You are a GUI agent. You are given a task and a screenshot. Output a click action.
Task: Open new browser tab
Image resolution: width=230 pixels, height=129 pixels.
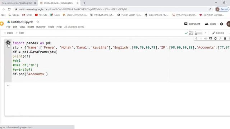tap(84, 3)
